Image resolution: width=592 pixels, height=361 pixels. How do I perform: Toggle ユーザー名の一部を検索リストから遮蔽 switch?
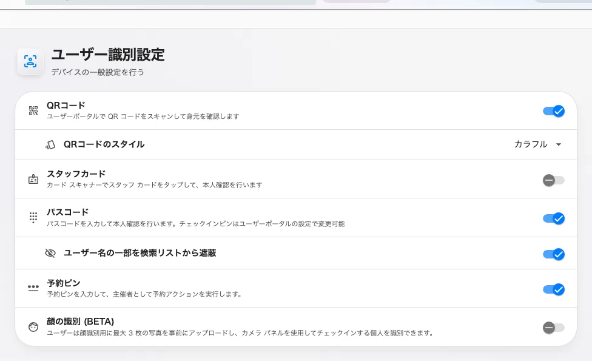(x=554, y=254)
